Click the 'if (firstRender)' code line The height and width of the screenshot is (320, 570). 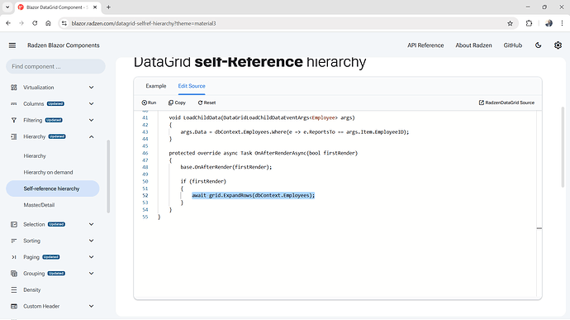(203, 181)
